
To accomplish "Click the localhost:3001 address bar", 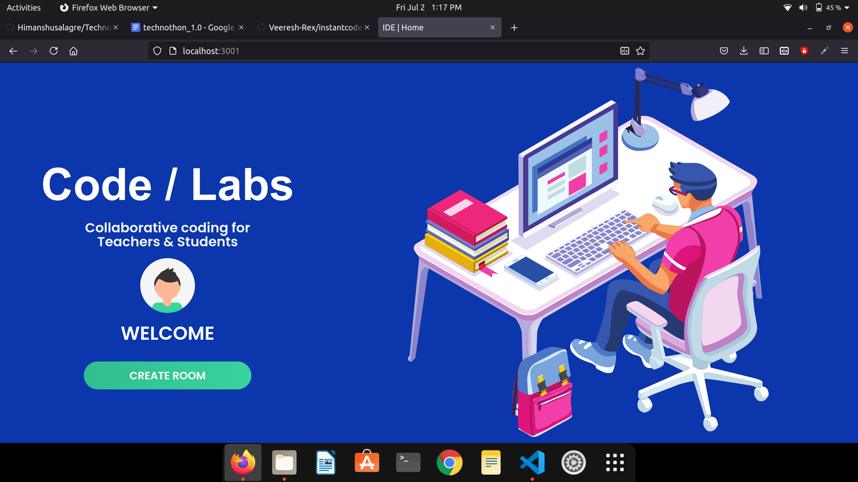I will [398, 51].
